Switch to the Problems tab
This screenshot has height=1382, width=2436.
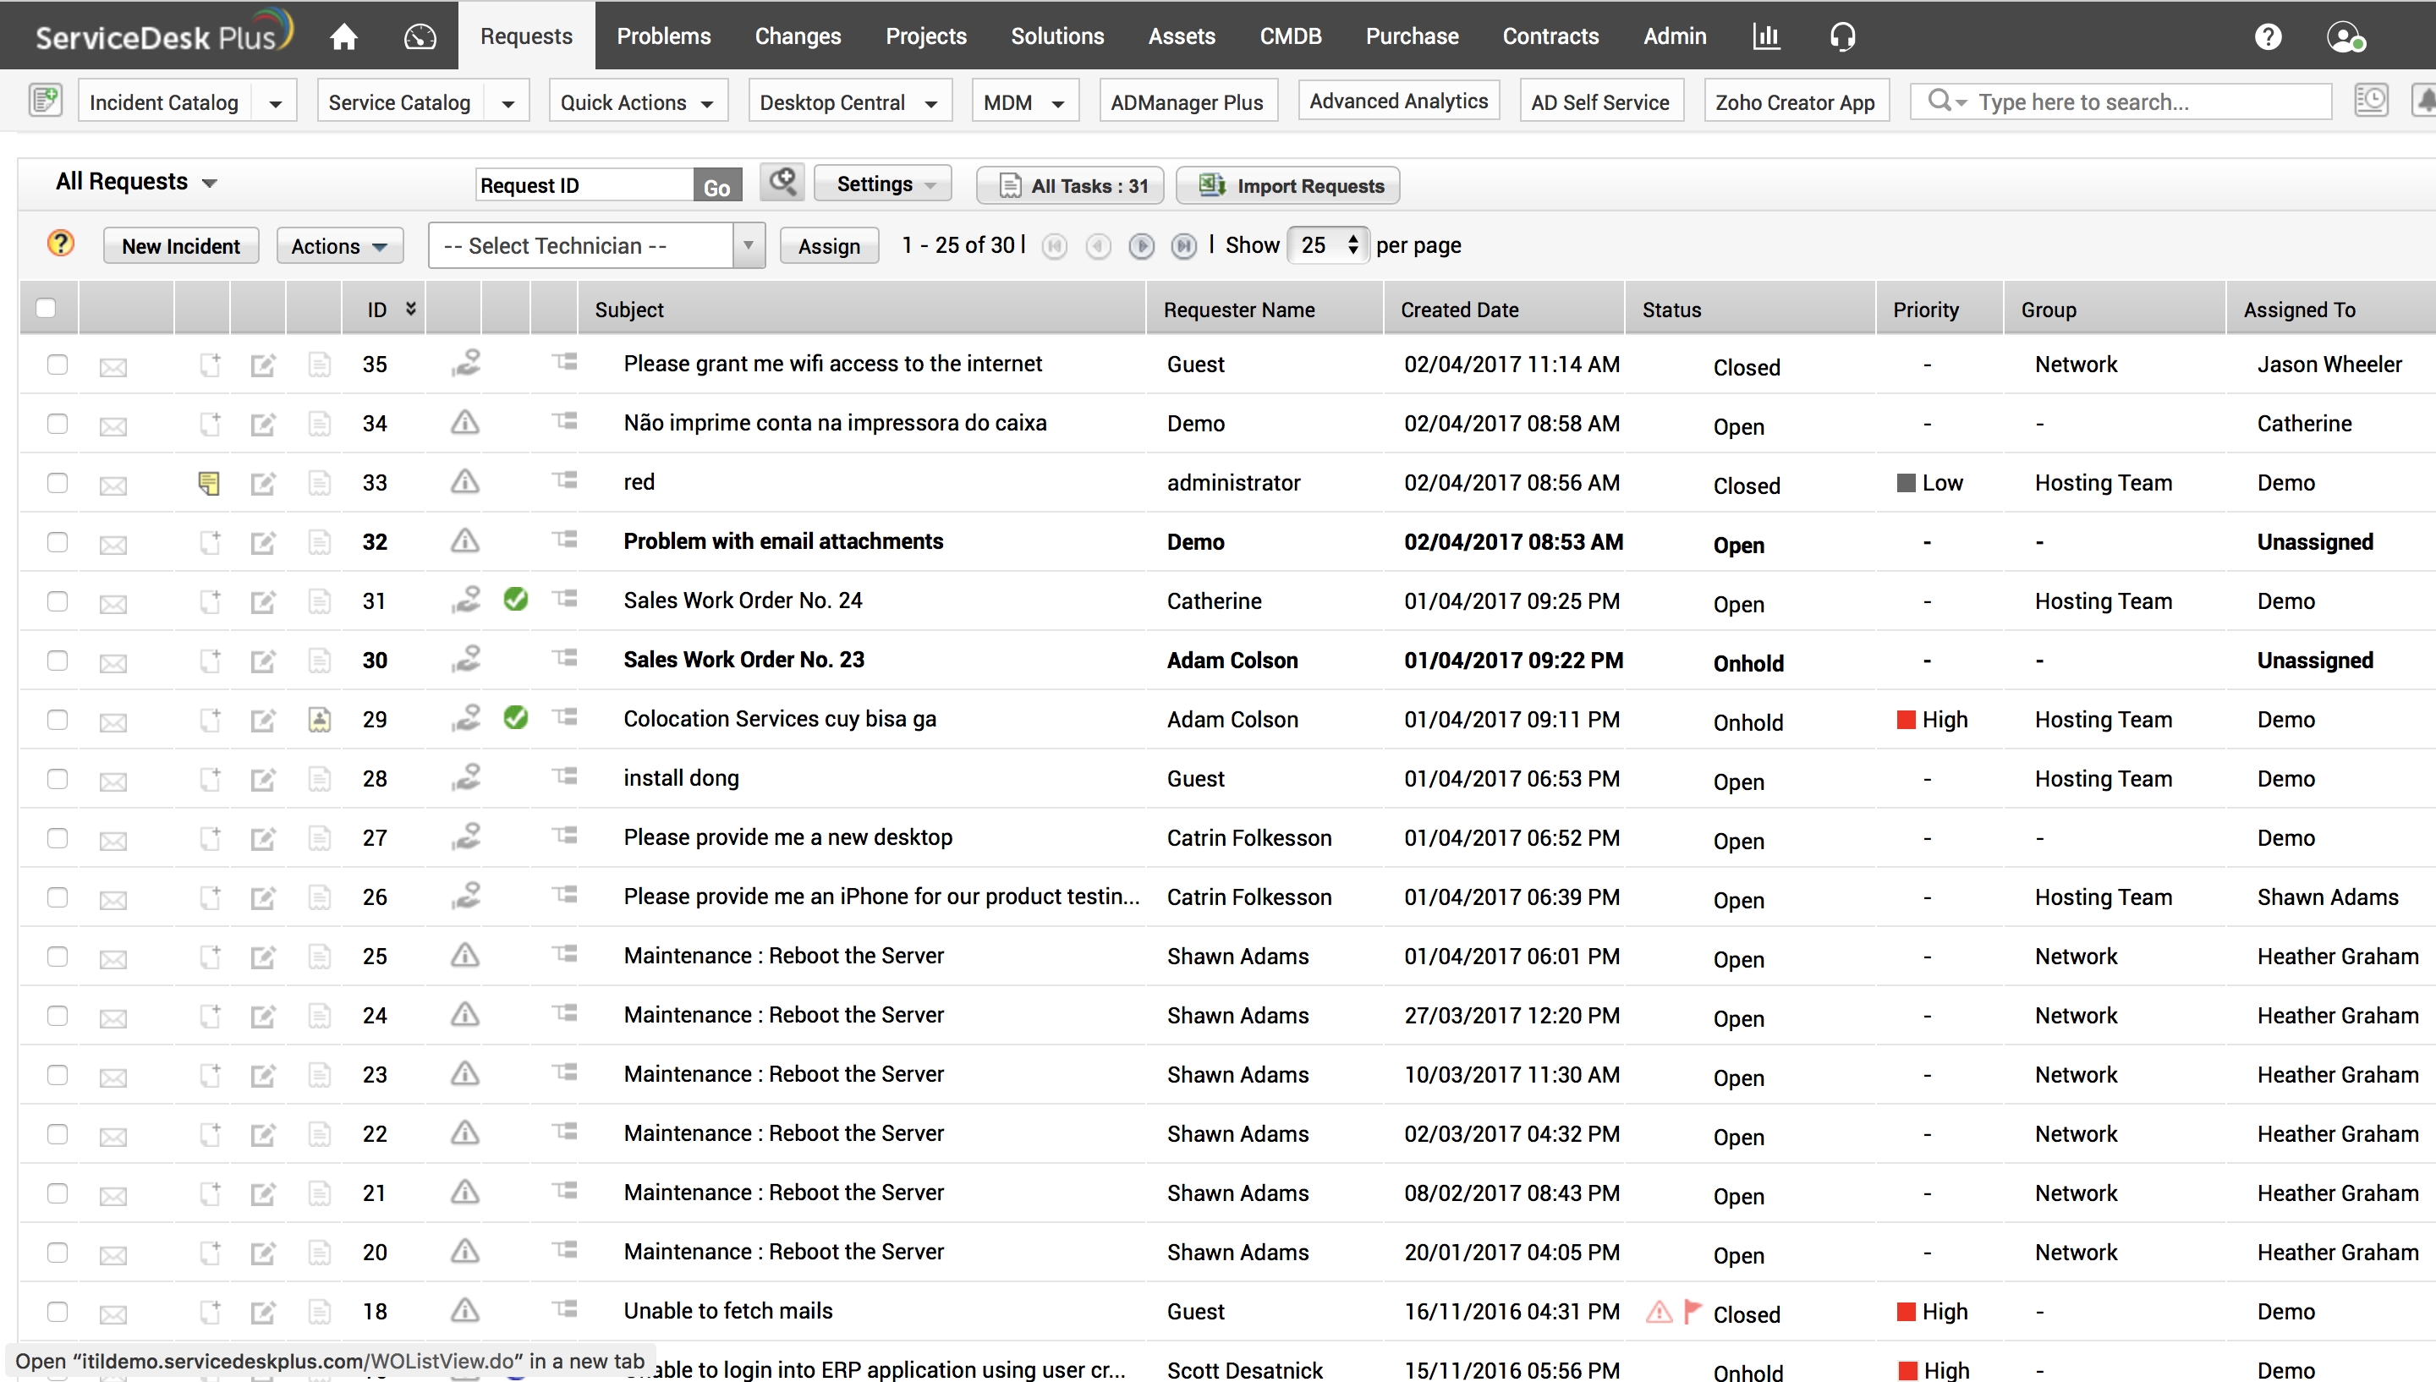[x=663, y=36]
